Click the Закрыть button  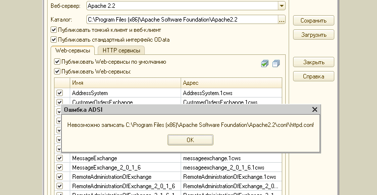click(x=314, y=62)
